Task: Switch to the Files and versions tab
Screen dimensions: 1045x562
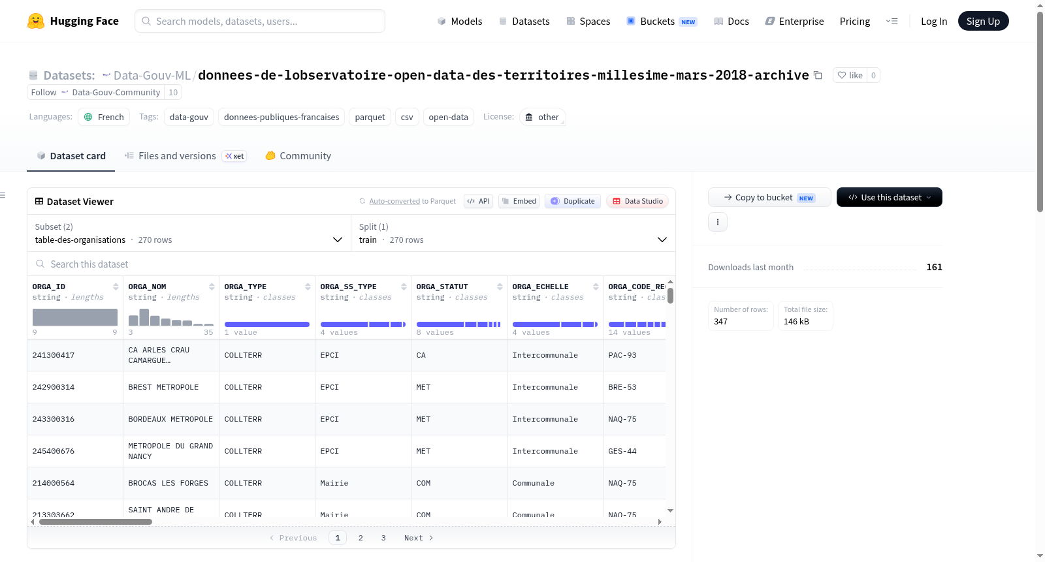Action: [x=185, y=156]
